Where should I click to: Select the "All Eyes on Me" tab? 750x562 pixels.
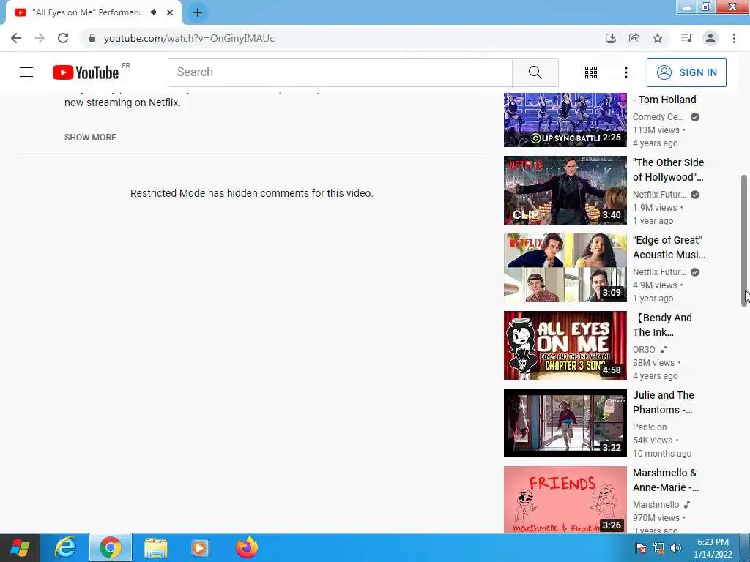87,12
